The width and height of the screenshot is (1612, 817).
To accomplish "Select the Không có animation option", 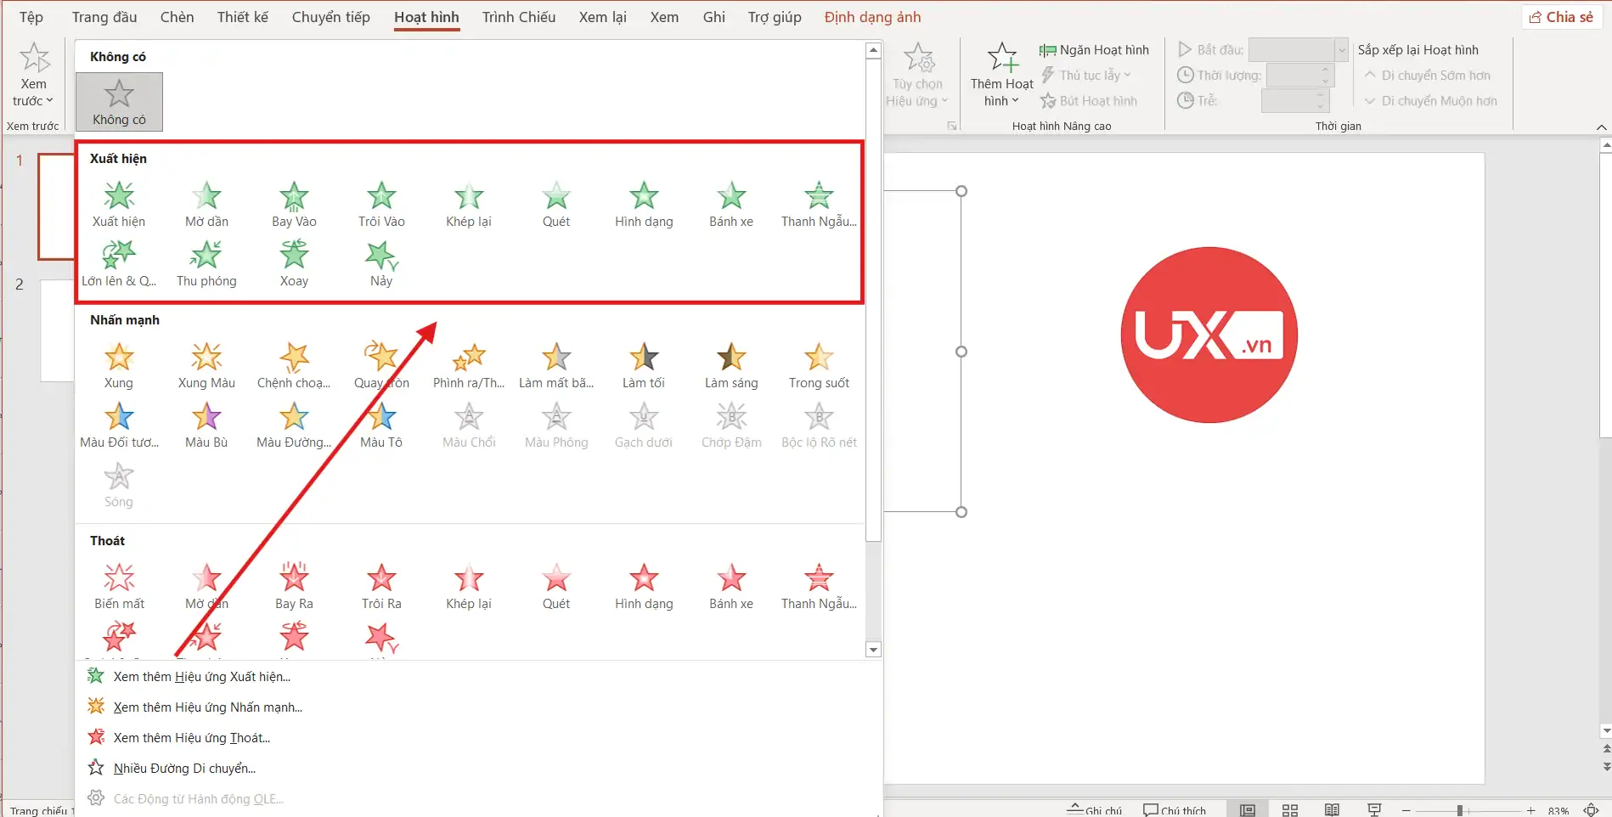I will pyautogui.click(x=119, y=102).
